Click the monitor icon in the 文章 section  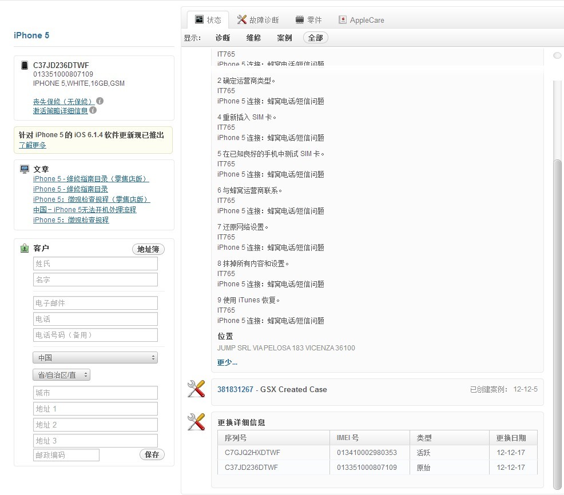tap(23, 169)
